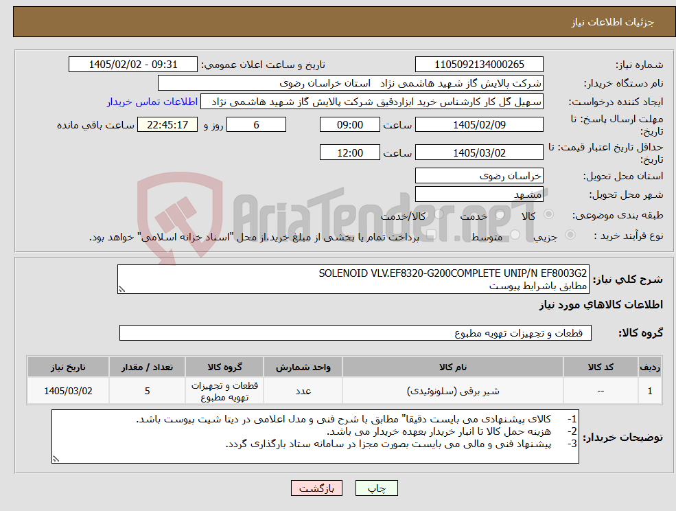This screenshot has height=511, width=676.
Task: Select the جزیی purchase type radio
Action: (x=570, y=235)
